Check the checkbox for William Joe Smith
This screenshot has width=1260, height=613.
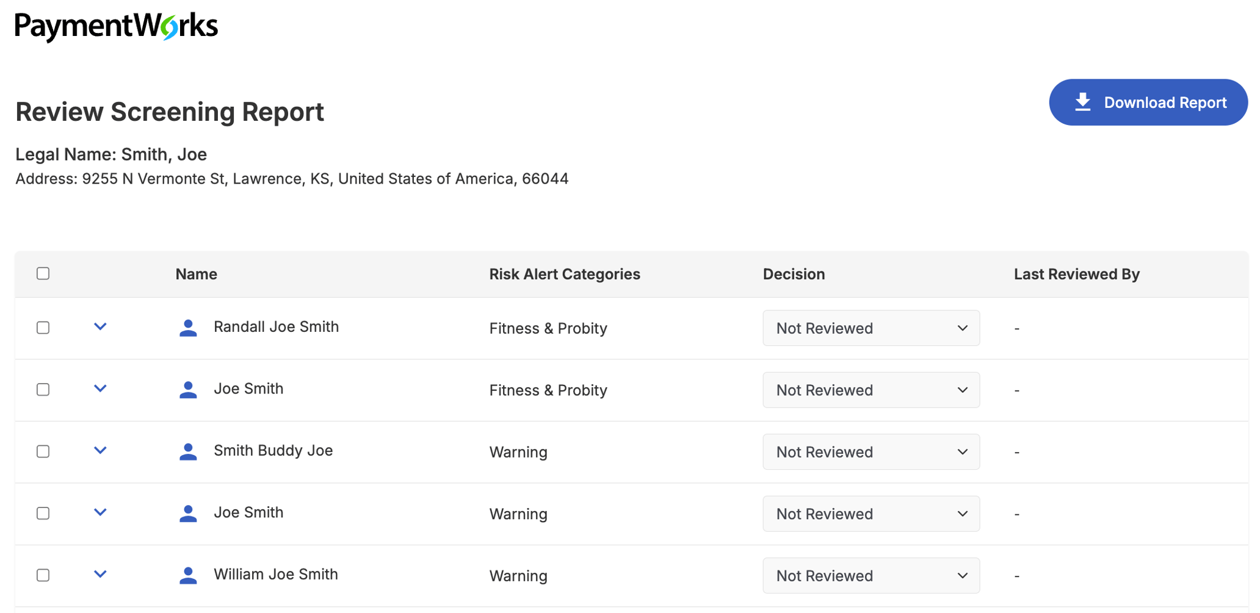pos(43,574)
